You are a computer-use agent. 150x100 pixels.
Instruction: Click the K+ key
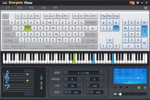click(x=18, y=16)
